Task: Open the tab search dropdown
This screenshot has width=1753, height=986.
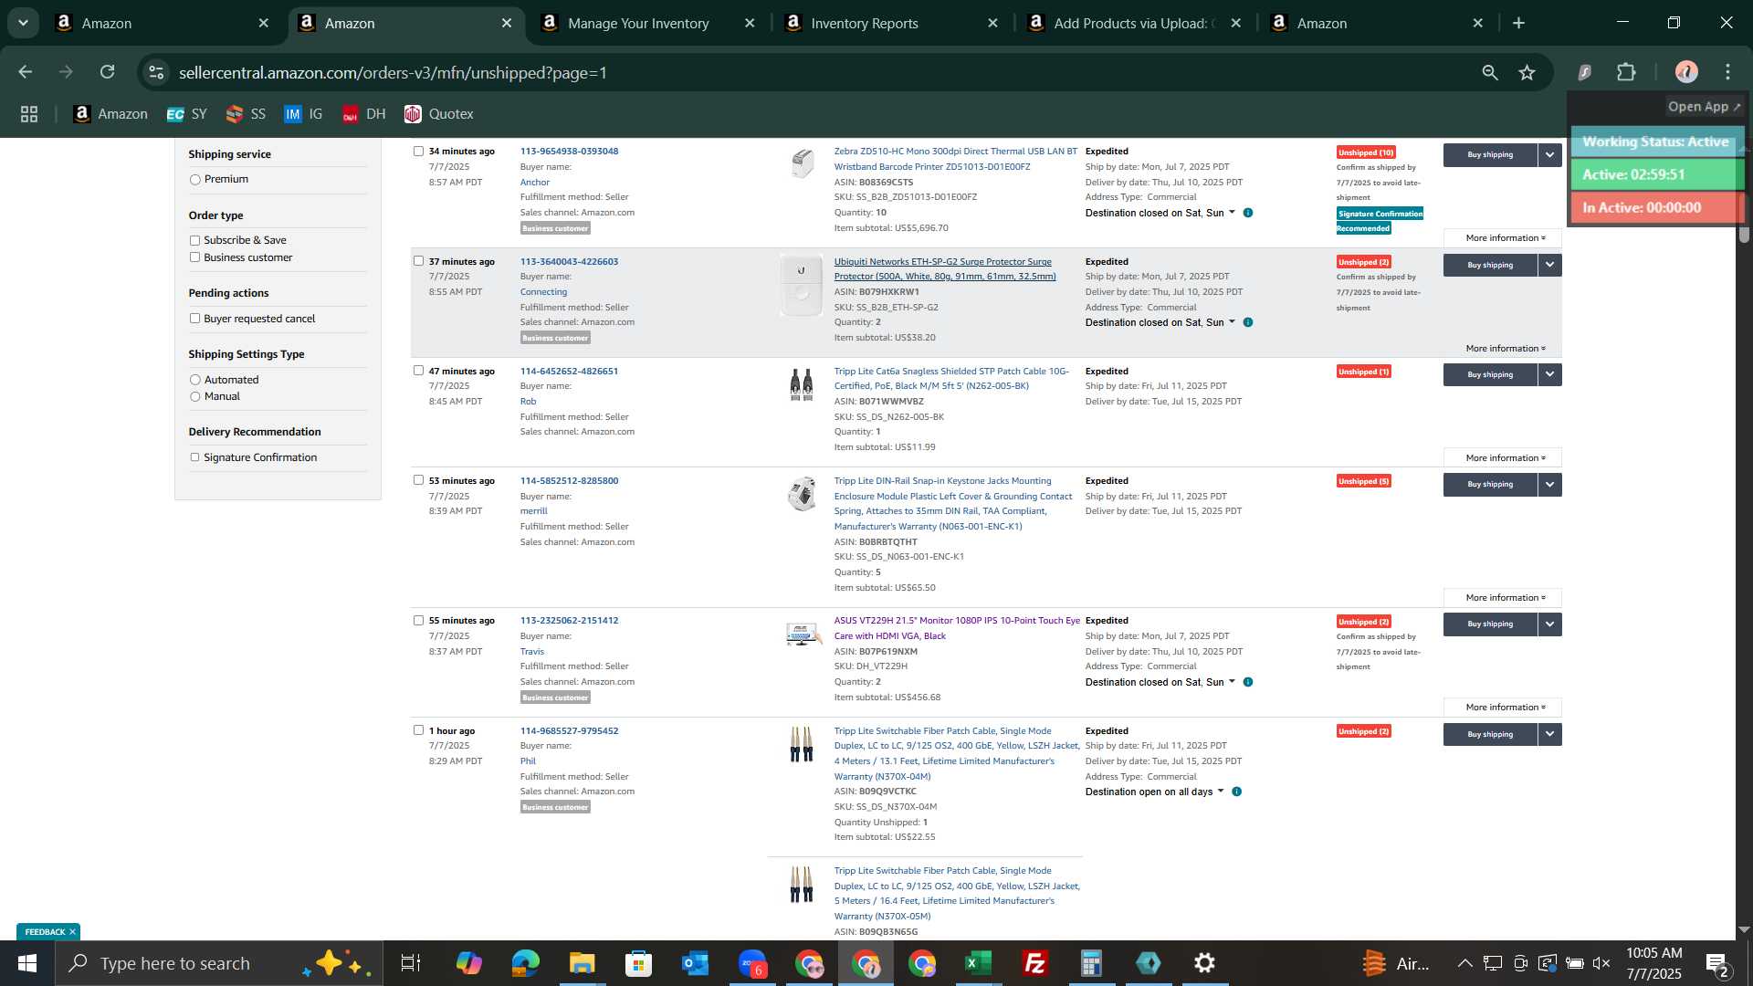Action: pos(23,23)
